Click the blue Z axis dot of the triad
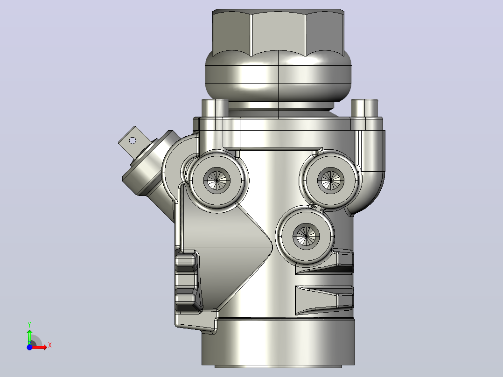503x377 pixels. 29,347
